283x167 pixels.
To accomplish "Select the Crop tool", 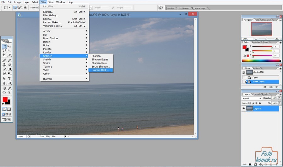I will point(4,55).
